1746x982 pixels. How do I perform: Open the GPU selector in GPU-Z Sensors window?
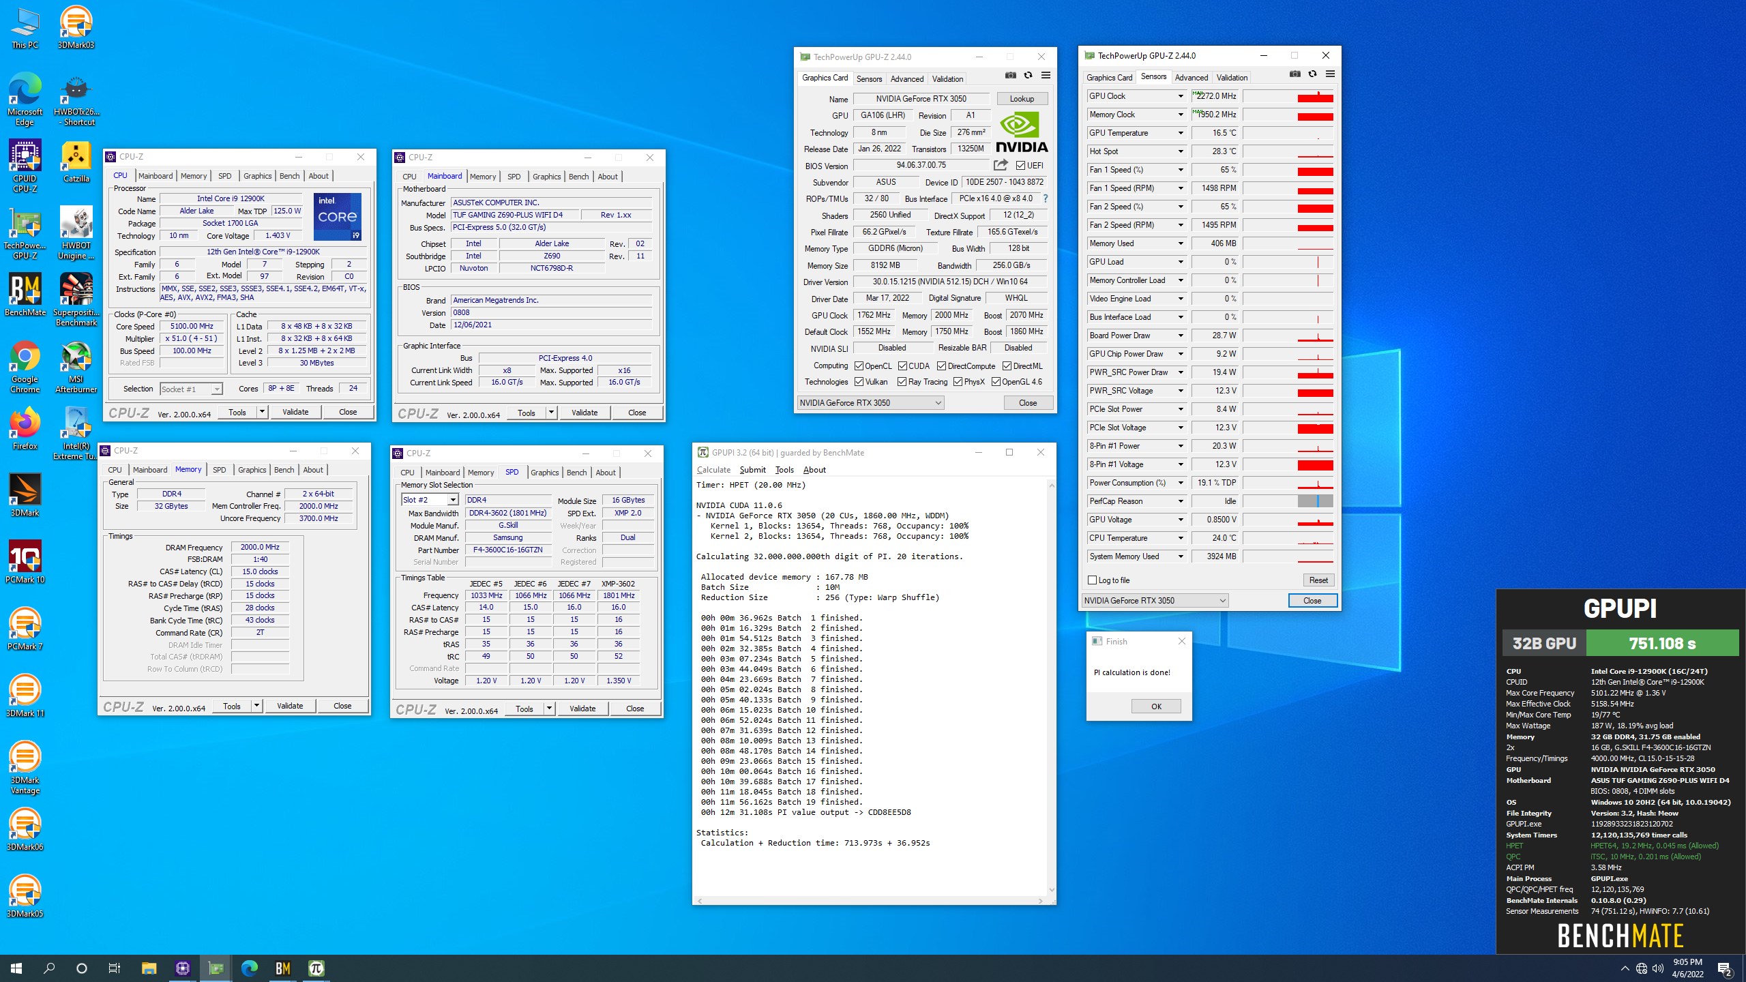[1155, 601]
